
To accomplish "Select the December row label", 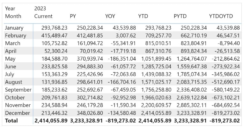I will [18, 113].
